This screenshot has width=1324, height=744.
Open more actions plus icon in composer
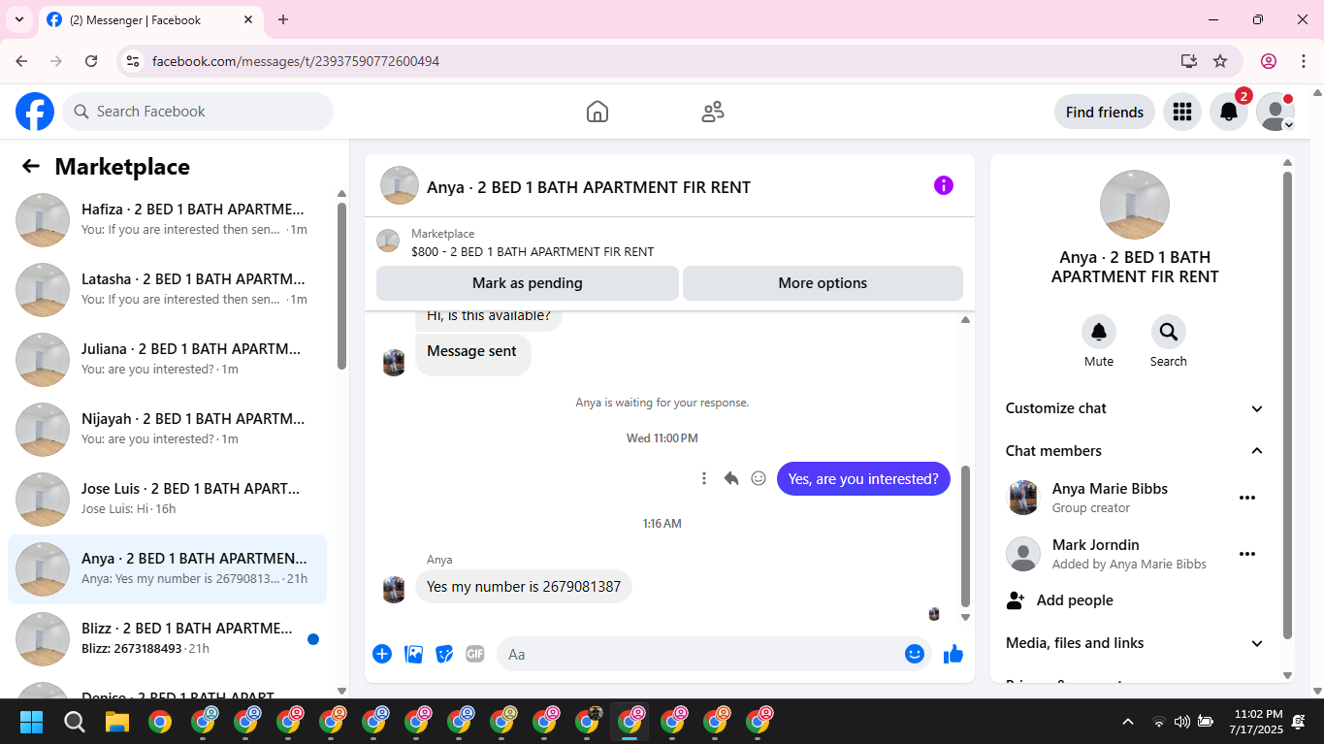[x=382, y=654]
